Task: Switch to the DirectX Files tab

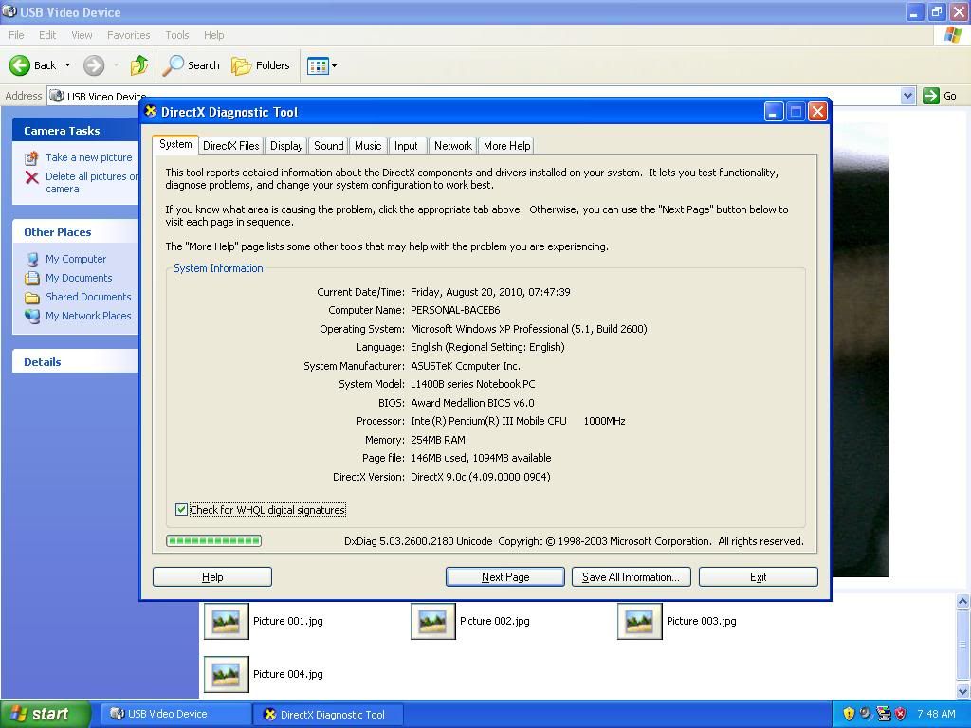Action: [231, 145]
